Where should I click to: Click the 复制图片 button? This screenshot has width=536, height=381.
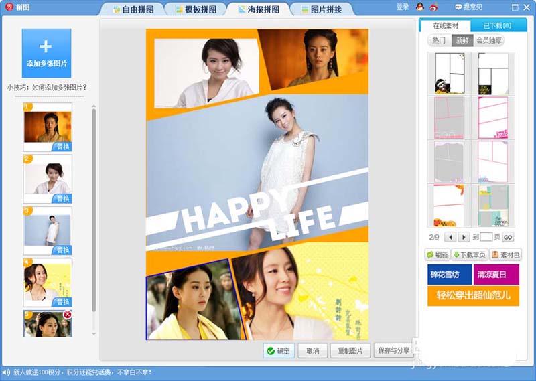pyautogui.click(x=350, y=351)
